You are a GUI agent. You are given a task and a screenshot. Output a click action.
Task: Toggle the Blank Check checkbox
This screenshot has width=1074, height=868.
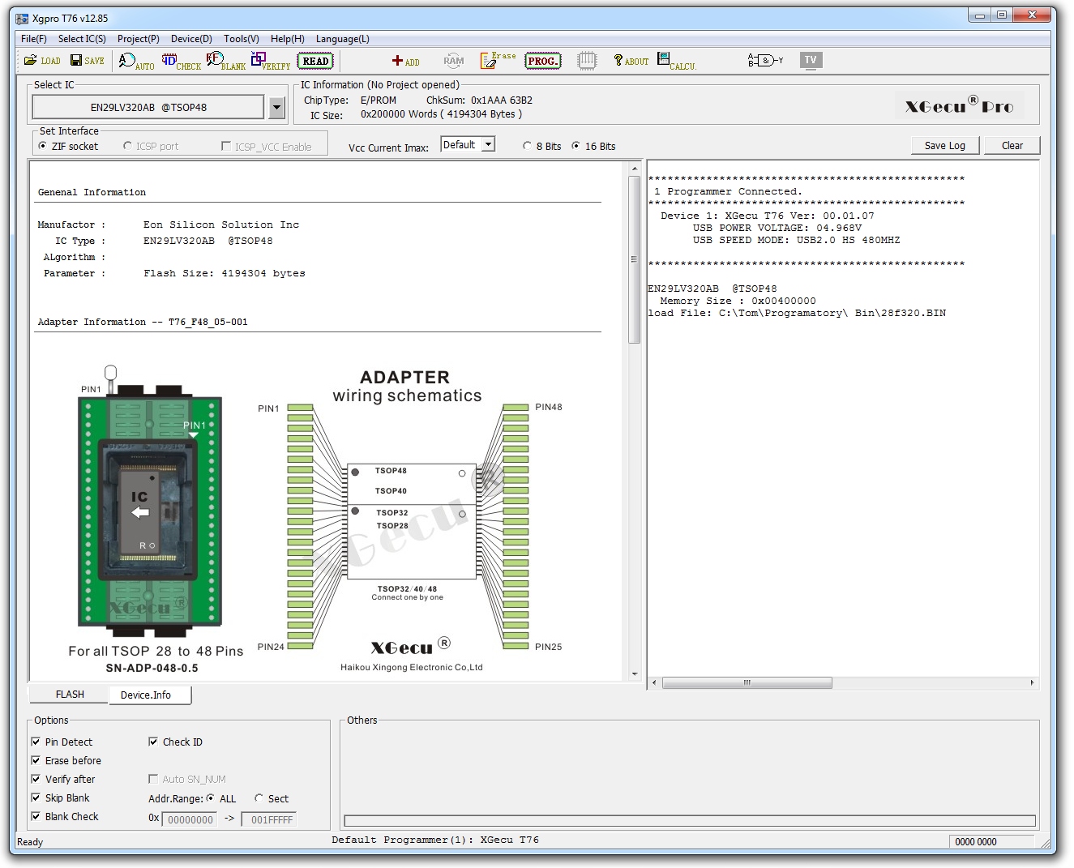tap(36, 816)
